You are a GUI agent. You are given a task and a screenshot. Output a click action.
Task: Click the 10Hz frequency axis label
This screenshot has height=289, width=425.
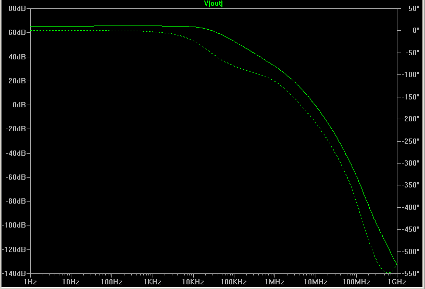pyautogui.click(x=71, y=282)
